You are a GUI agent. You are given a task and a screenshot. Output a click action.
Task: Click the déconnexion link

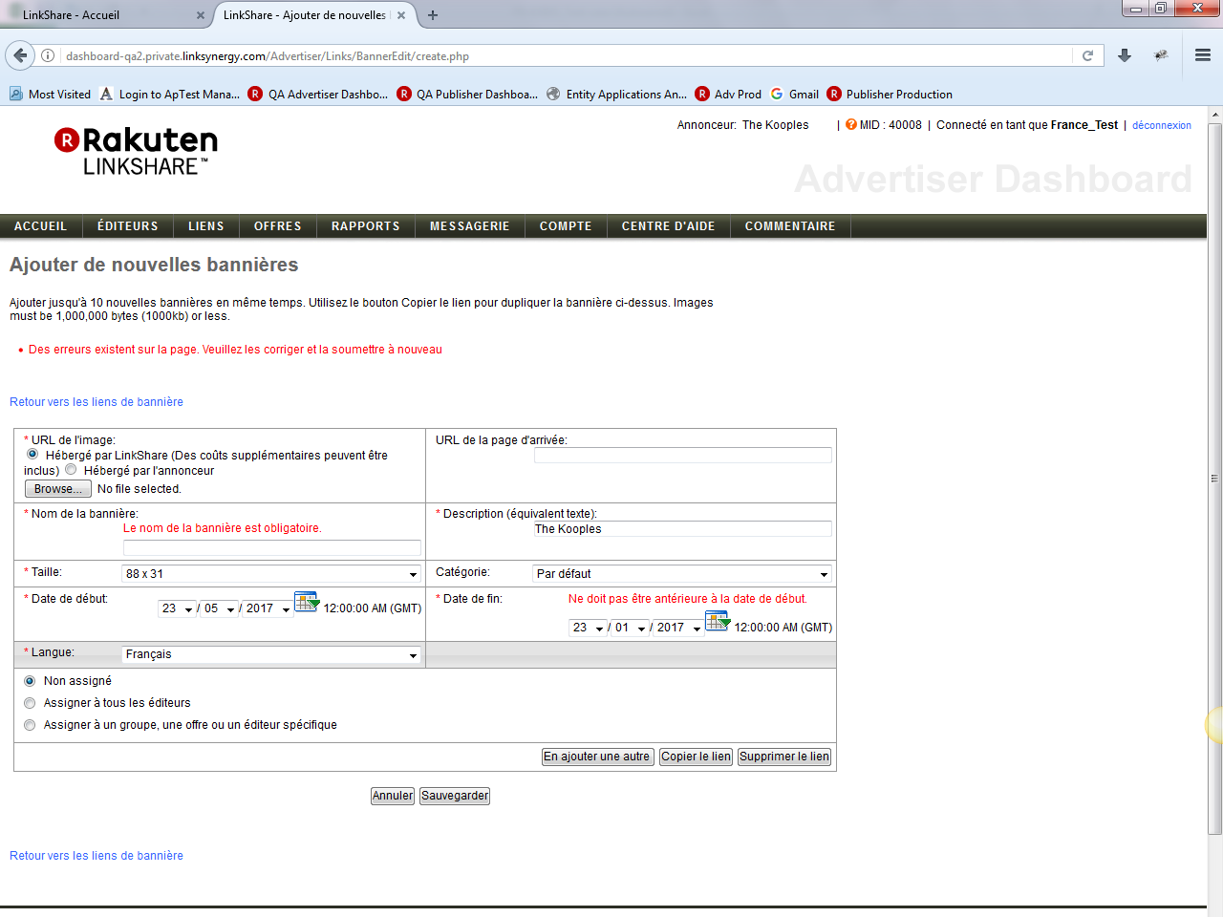point(1161,125)
